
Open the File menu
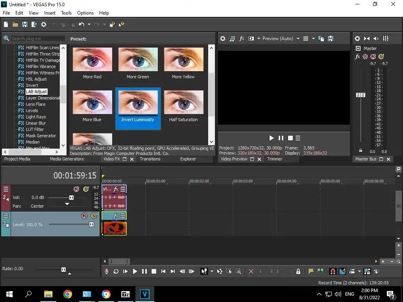(x=6, y=13)
